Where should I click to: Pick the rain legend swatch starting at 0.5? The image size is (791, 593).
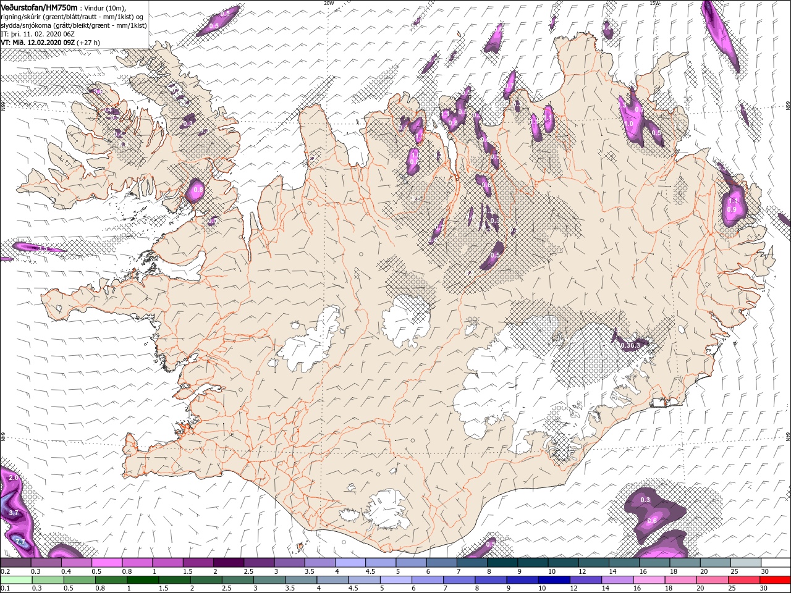coord(80,580)
